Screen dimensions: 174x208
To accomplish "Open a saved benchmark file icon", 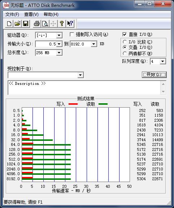I will (17, 23).
